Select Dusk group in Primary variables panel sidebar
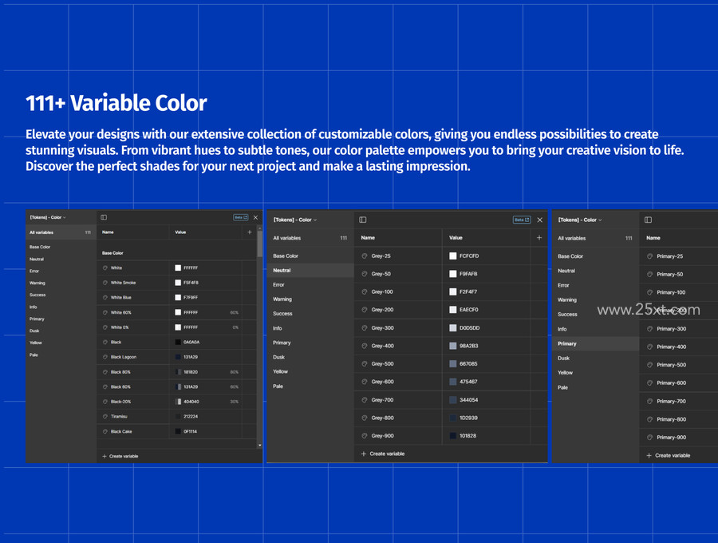The image size is (718, 543). coord(564,359)
